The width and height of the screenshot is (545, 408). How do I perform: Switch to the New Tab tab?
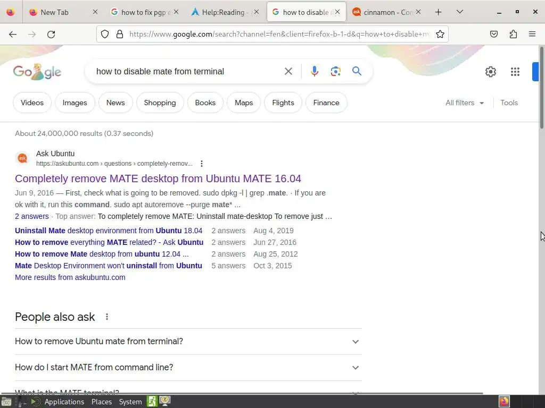pyautogui.click(x=63, y=12)
